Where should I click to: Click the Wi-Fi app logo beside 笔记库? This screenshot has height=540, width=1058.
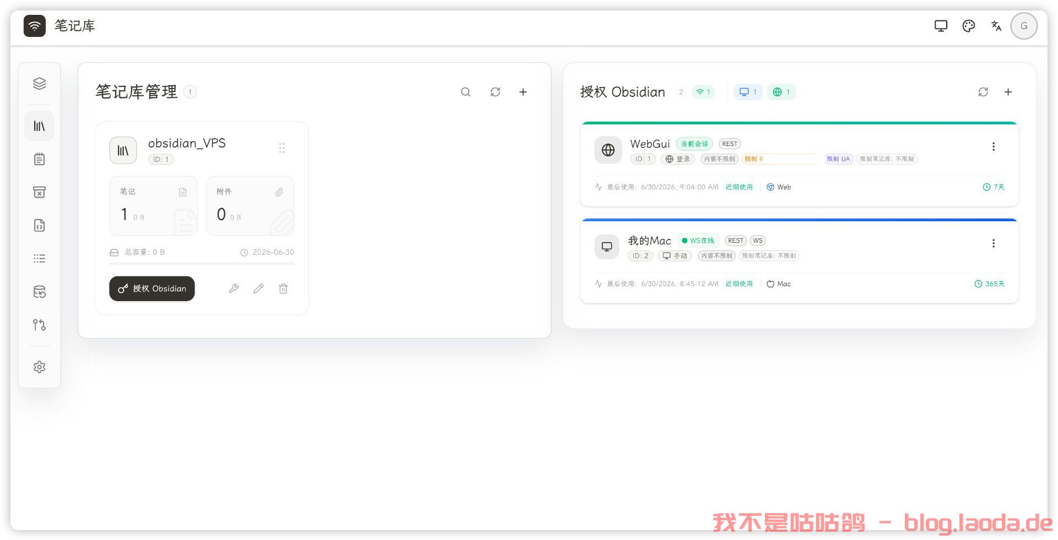coord(35,26)
